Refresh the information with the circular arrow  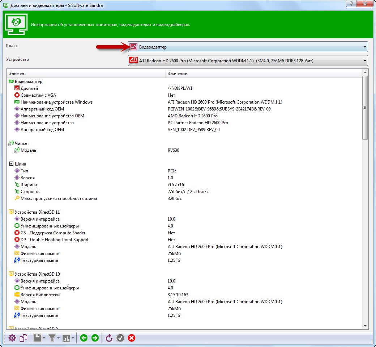(109, 338)
